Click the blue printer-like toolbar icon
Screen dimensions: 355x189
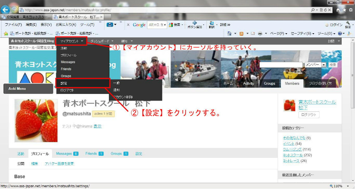pyautogui.click(x=110, y=25)
